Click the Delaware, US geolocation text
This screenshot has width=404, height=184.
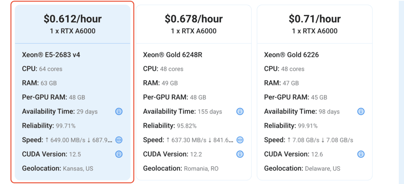coord(323,169)
